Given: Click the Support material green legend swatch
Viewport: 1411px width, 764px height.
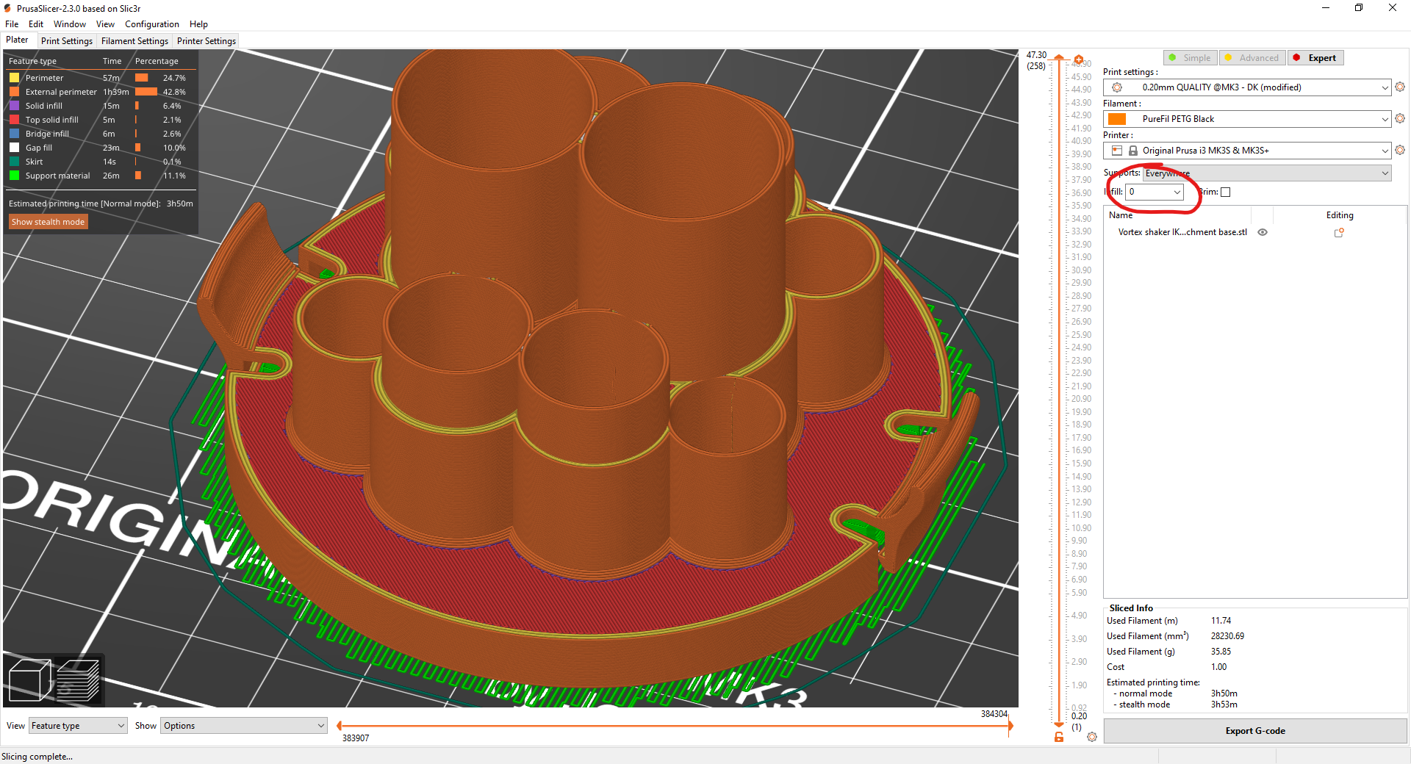Looking at the screenshot, I should [14, 176].
